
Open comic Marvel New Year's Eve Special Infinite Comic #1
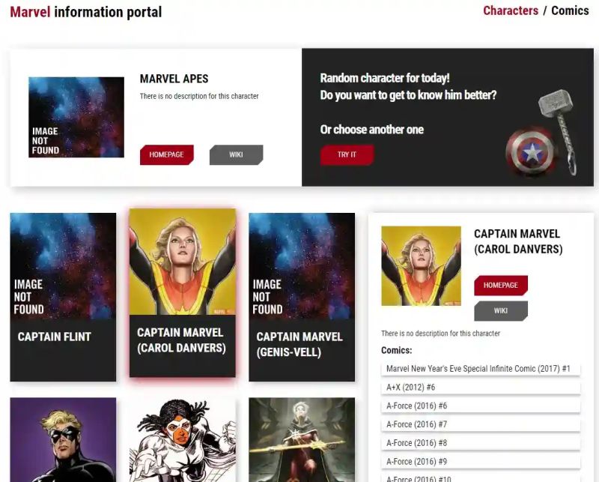click(481, 369)
